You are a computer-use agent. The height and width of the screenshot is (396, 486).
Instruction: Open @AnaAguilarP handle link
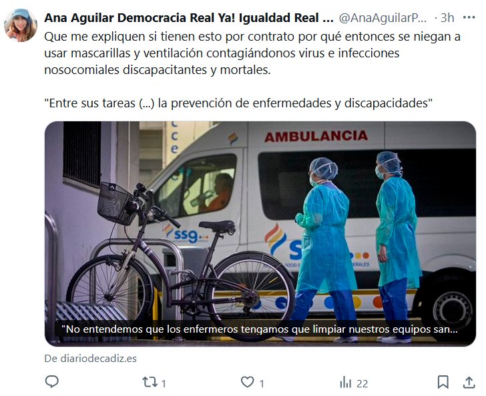point(383,18)
